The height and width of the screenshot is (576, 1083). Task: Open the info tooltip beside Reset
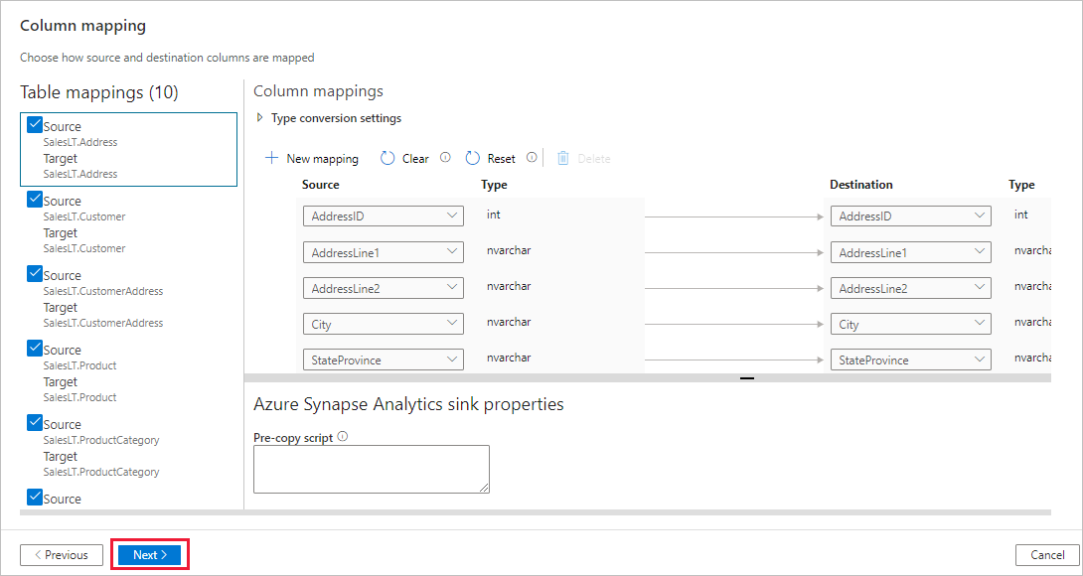(x=531, y=157)
